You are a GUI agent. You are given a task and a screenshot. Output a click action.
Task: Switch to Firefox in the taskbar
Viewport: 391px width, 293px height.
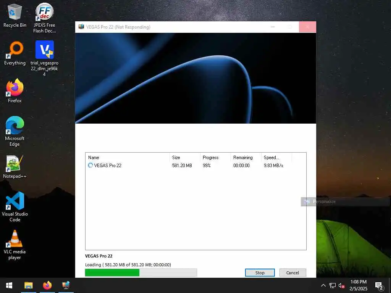47,285
